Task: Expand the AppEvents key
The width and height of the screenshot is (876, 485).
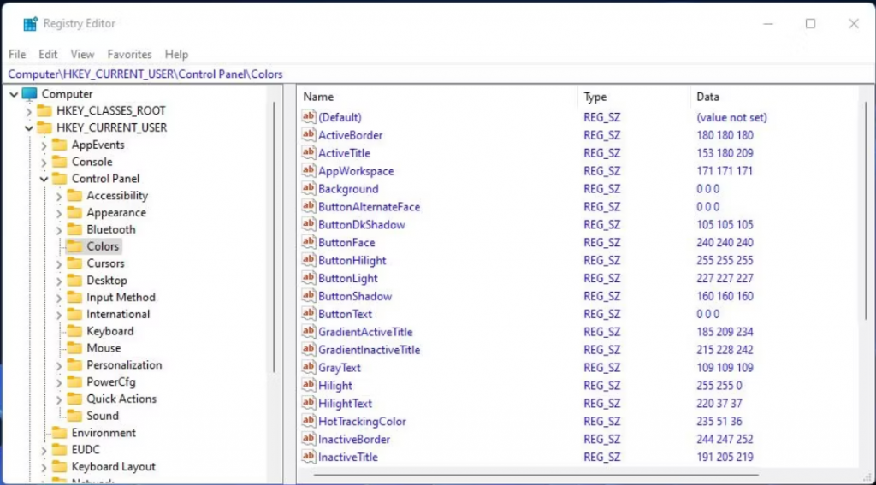Action: 44,145
